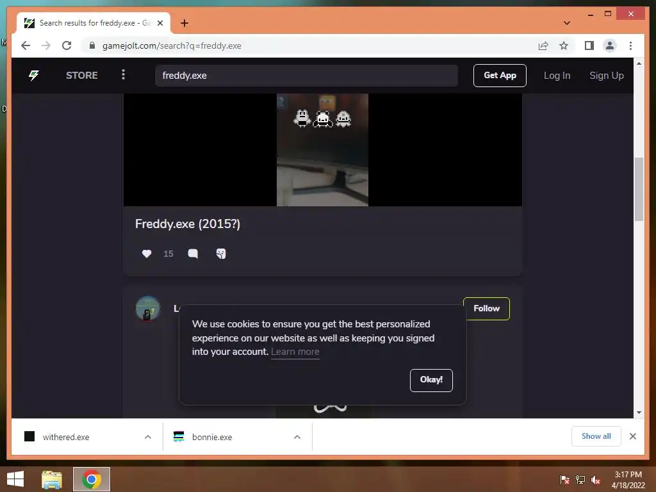This screenshot has width=656, height=492.
Task: Open a new browser tab
Action: pos(184,23)
